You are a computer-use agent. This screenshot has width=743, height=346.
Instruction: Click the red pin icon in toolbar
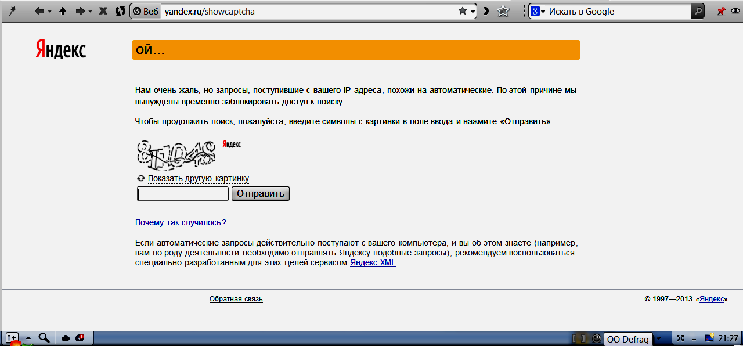[721, 11]
